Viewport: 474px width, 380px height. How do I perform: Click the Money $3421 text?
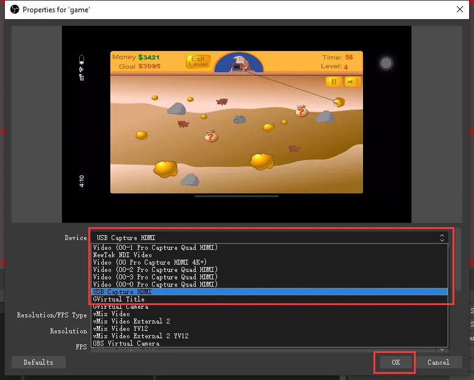pyautogui.click(x=136, y=57)
